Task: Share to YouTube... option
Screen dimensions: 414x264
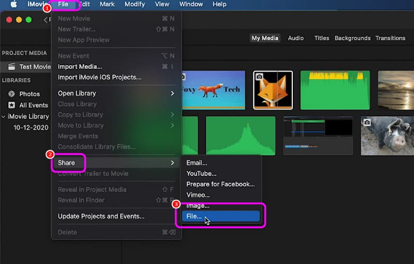Action: [x=221, y=174]
